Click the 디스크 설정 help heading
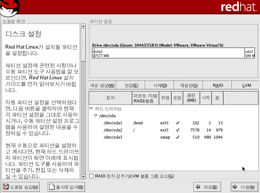 tap(23, 34)
